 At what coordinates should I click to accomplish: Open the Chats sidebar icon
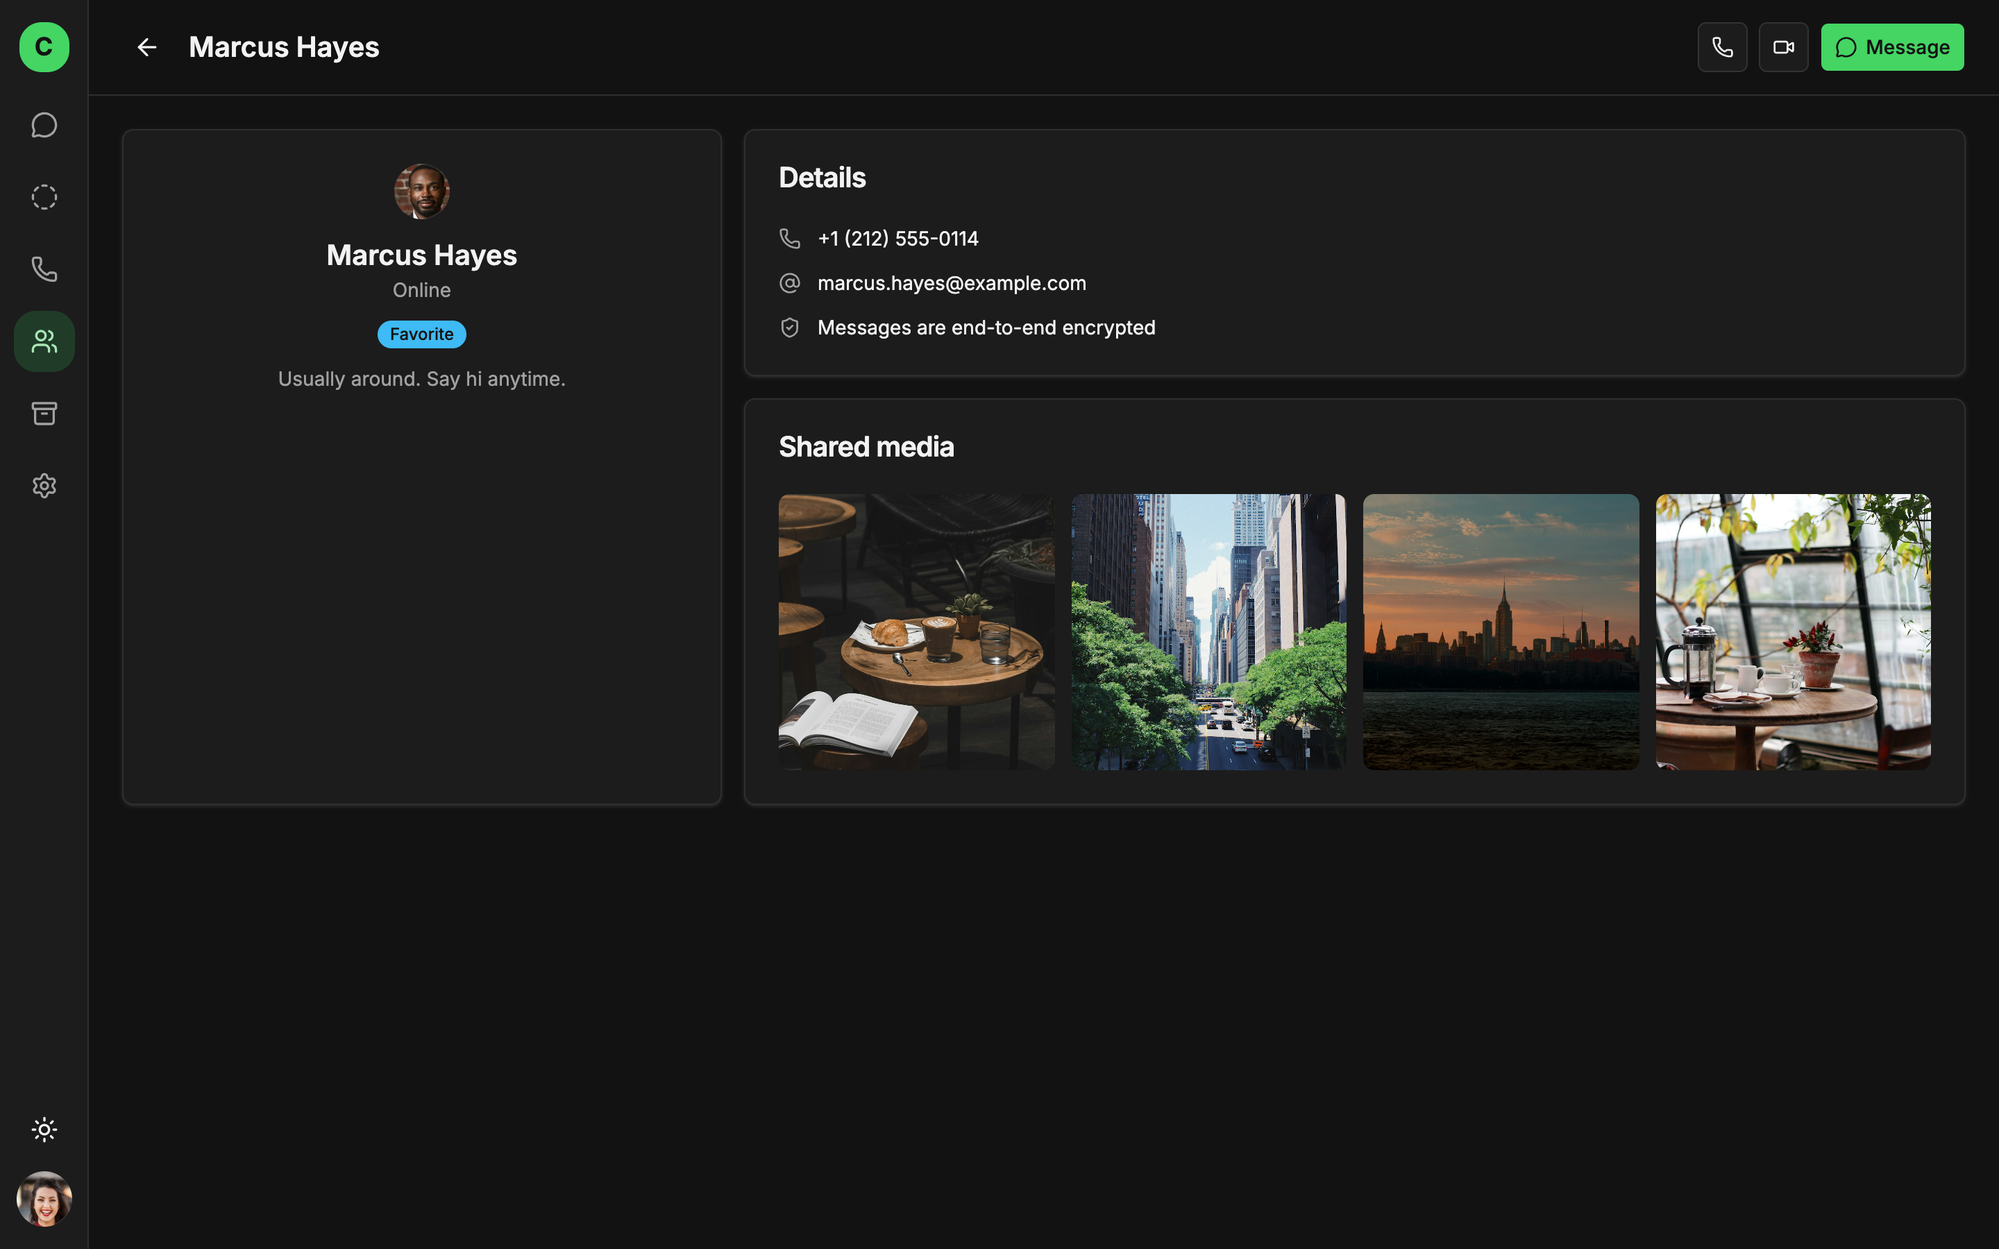click(44, 126)
